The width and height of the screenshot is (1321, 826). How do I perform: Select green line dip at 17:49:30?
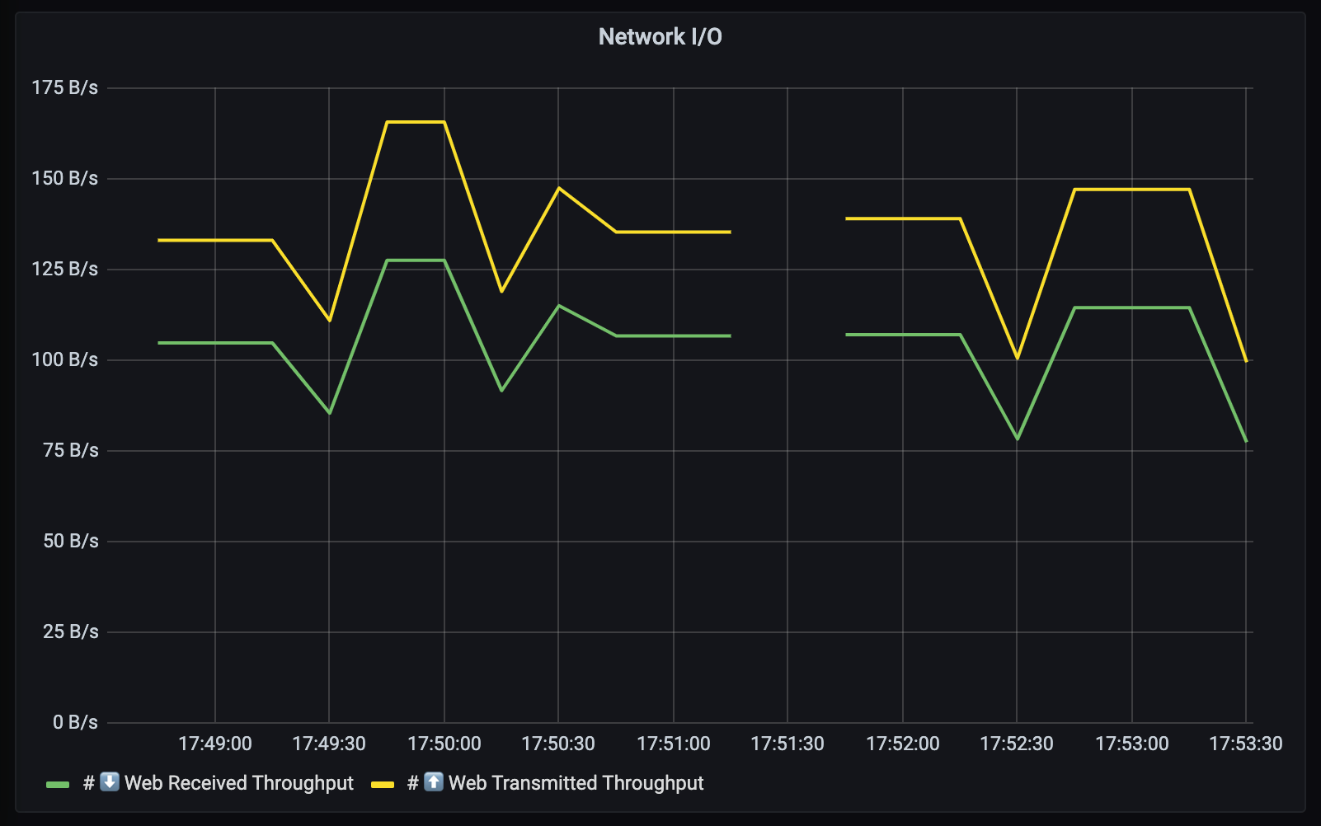330,412
